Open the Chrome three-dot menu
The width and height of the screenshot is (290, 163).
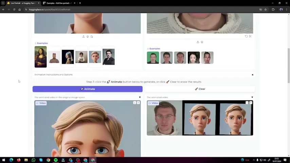coord(287,10)
